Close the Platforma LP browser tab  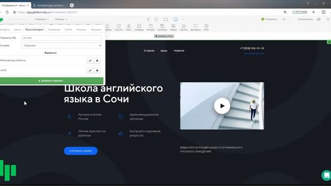[28, 5]
